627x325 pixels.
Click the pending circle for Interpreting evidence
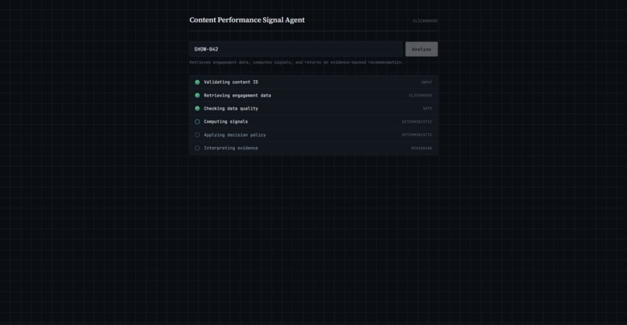click(197, 148)
